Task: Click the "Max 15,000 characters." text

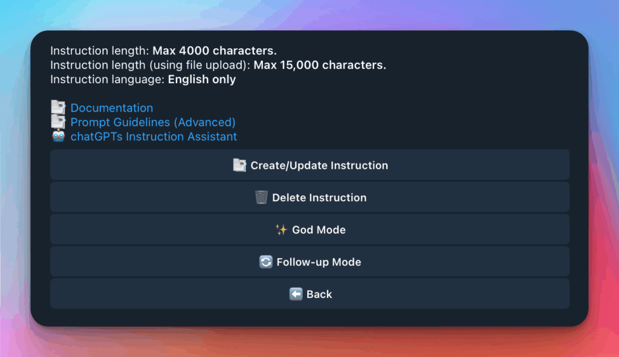Action: [320, 65]
